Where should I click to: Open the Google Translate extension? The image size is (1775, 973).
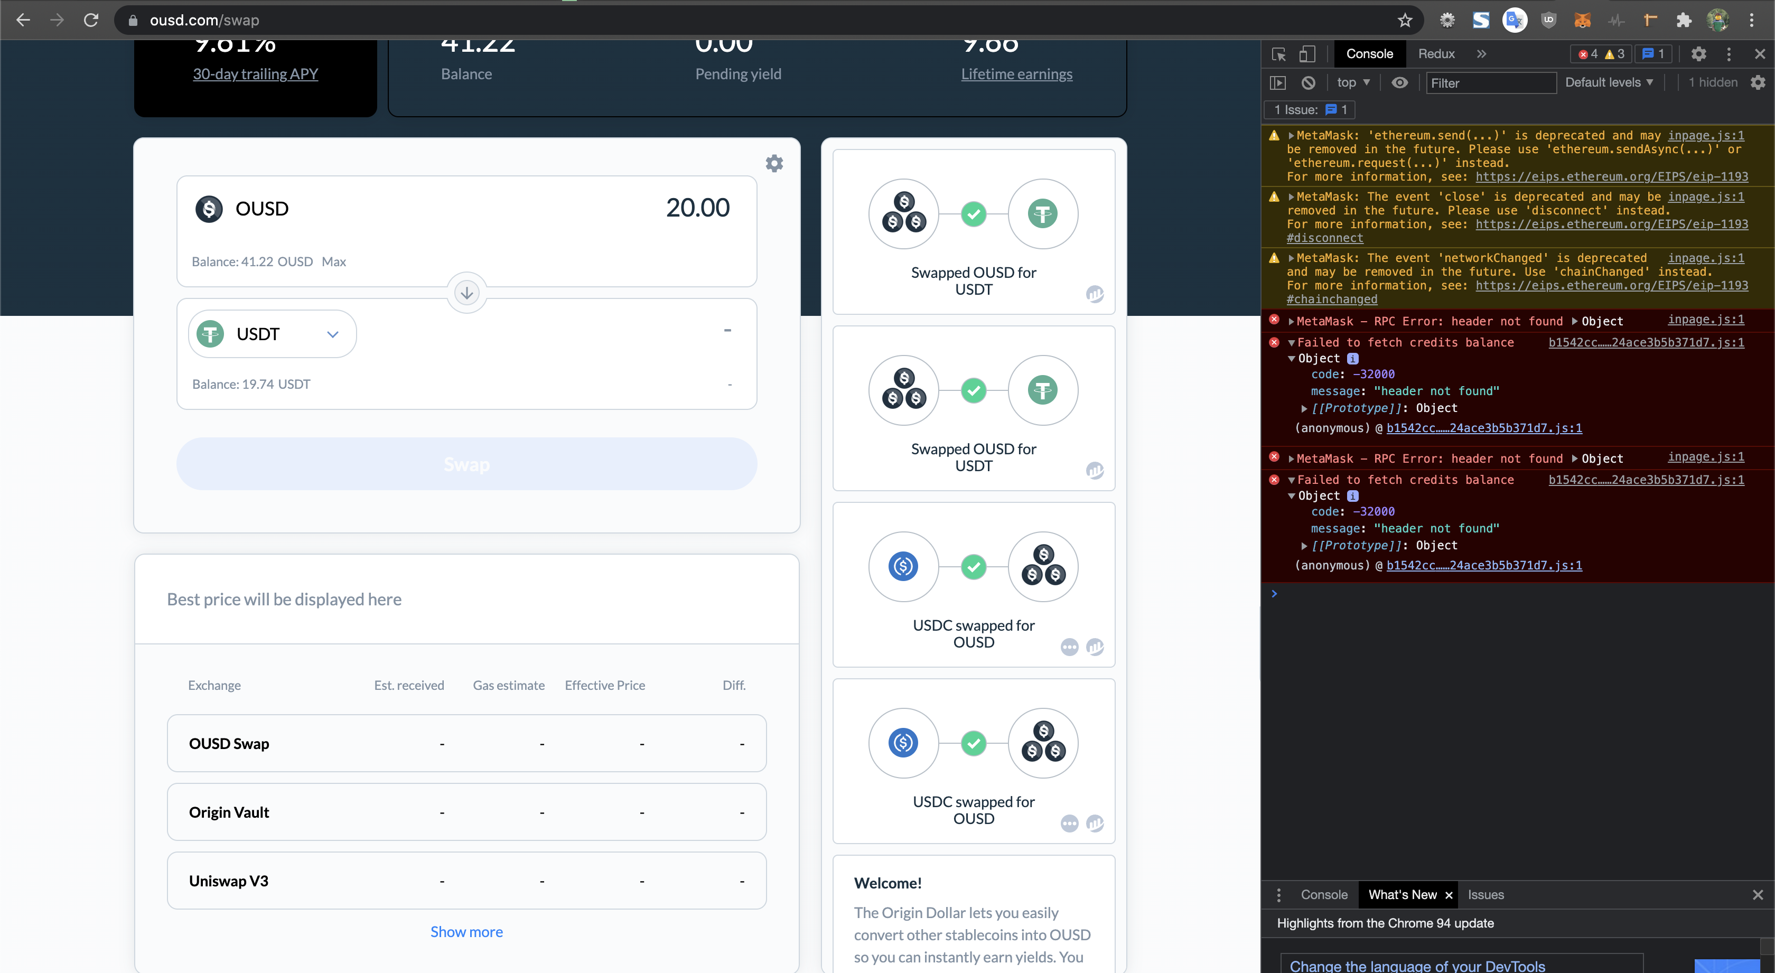tap(1515, 20)
